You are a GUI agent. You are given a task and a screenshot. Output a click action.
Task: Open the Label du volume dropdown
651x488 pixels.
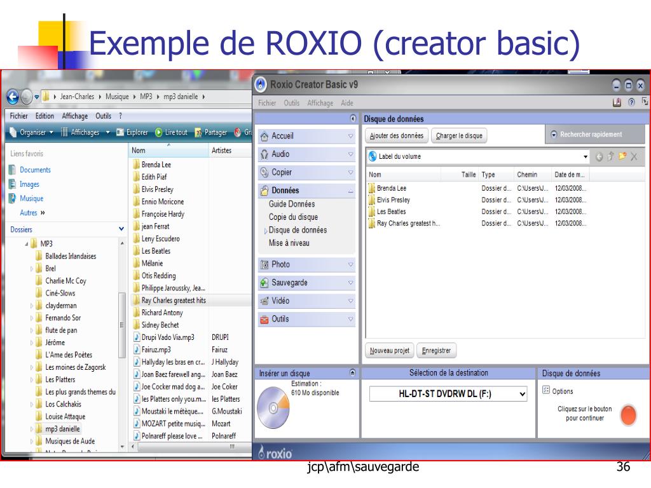pos(585,157)
